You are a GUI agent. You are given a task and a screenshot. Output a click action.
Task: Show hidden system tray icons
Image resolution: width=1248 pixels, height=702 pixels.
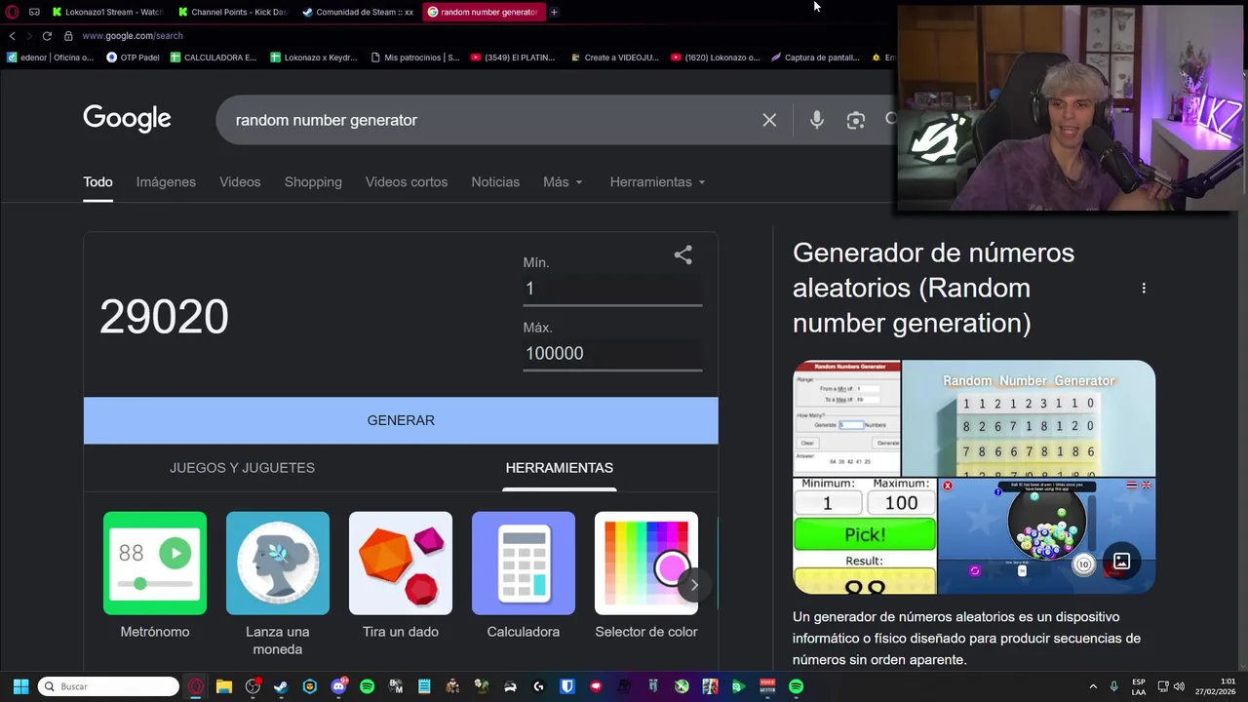click(1093, 686)
